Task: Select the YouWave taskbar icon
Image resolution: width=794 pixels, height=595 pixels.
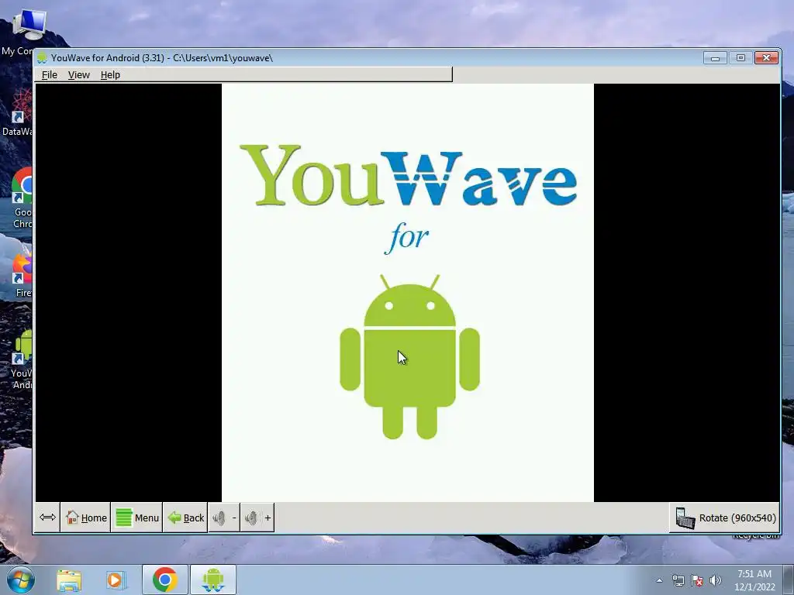Action: 212,580
